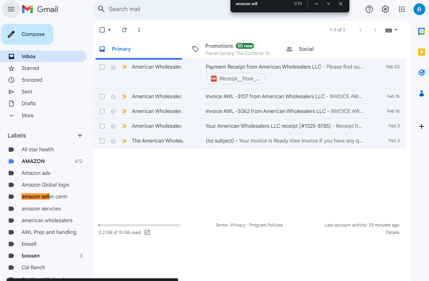This screenshot has height=281, width=429.
Task: Open the Inbox folder
Action: (43, 56)
